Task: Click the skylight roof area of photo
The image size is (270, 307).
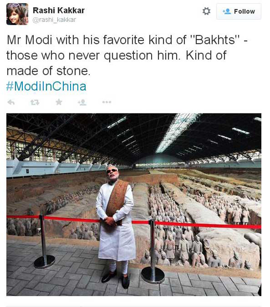Action: click(177, 131)
